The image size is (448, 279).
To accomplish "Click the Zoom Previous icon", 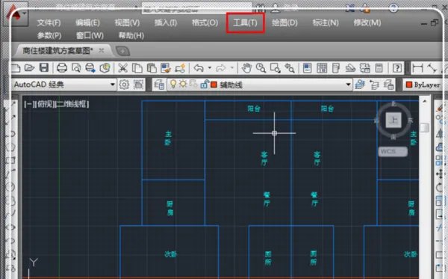I will (x=290, y=68).
